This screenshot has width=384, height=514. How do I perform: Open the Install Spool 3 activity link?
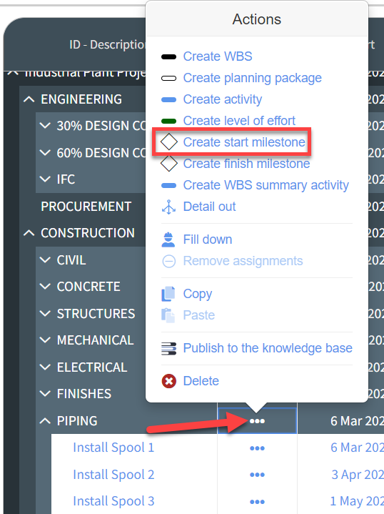point(113,501)
